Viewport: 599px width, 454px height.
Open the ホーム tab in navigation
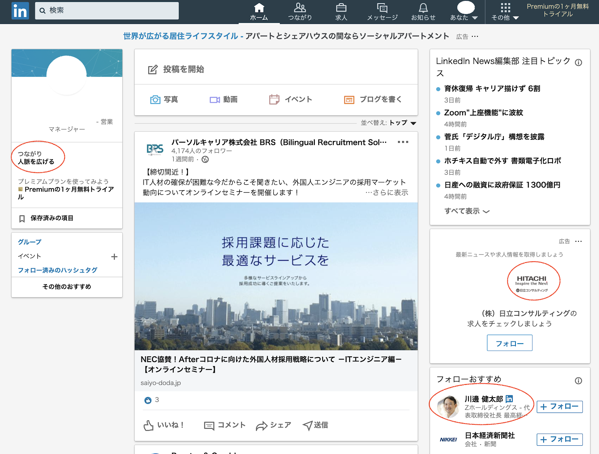pyautogui.click(x=259, y=12)
